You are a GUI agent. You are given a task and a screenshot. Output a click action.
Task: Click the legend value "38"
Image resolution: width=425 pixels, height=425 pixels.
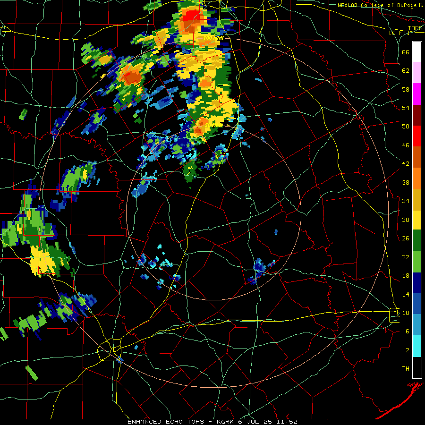pos(406,182)
